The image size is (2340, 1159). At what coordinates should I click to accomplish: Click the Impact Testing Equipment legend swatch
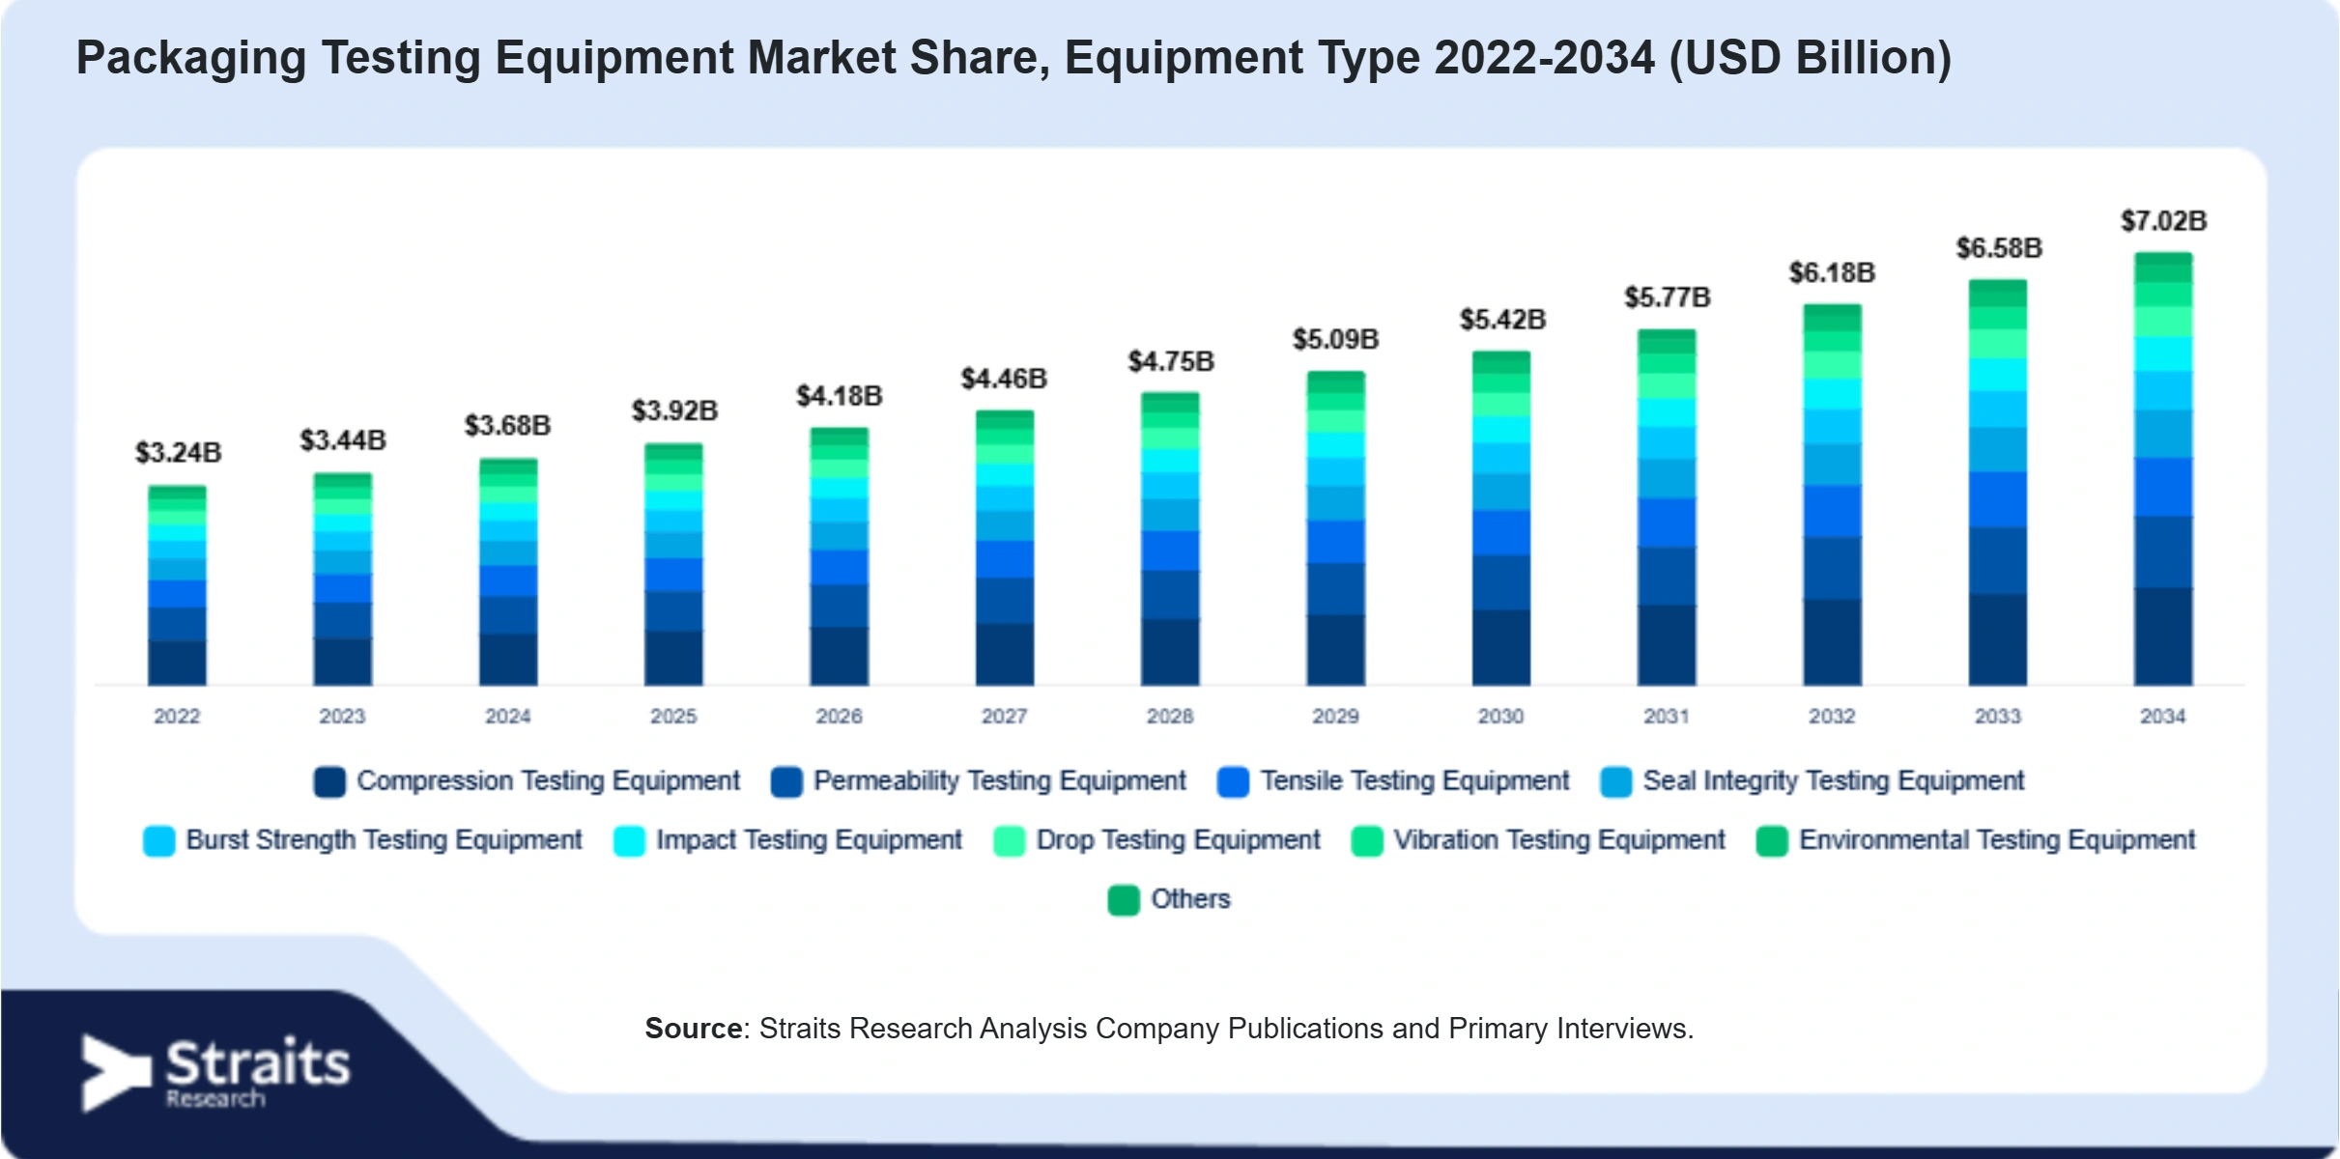(x=629, y=841)
